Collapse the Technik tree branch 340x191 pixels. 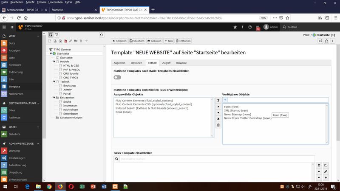(x=54, y=81)
